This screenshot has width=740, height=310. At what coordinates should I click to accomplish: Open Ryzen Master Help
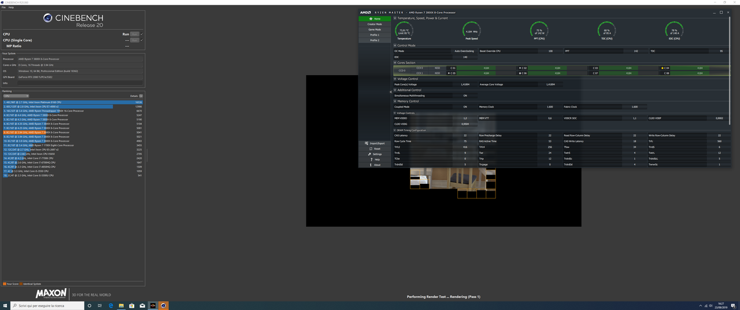(x=375, y=160)
